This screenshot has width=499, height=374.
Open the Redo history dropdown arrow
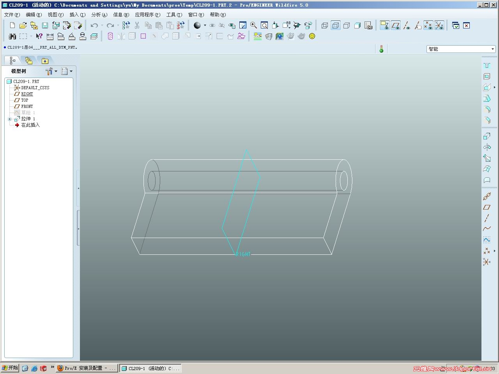point(118,25)
